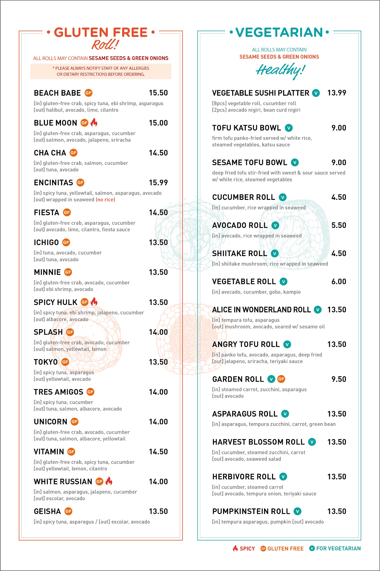Click the Spicy flame icon in the legend
Image resolution: width=380 pixels, height=571 pixels.
coord(235,548)
